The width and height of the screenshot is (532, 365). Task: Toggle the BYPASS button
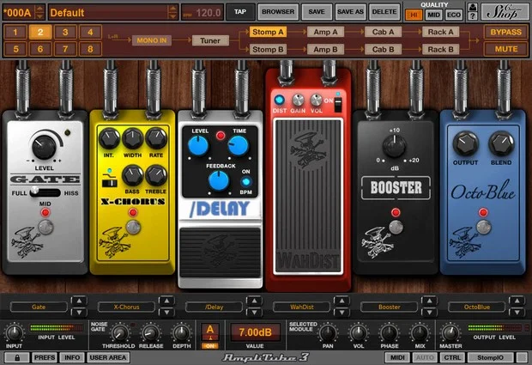click(505, 32)
